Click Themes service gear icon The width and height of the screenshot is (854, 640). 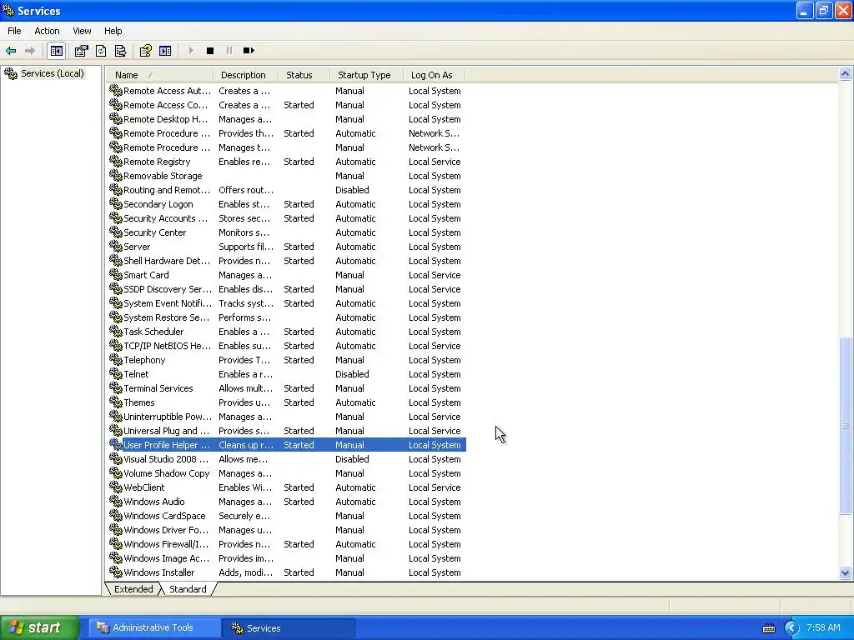tap(115, 402)
